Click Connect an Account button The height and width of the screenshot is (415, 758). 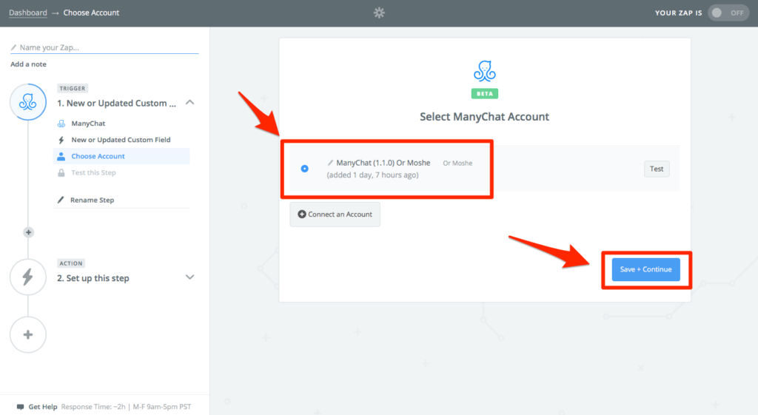point(335,214)
